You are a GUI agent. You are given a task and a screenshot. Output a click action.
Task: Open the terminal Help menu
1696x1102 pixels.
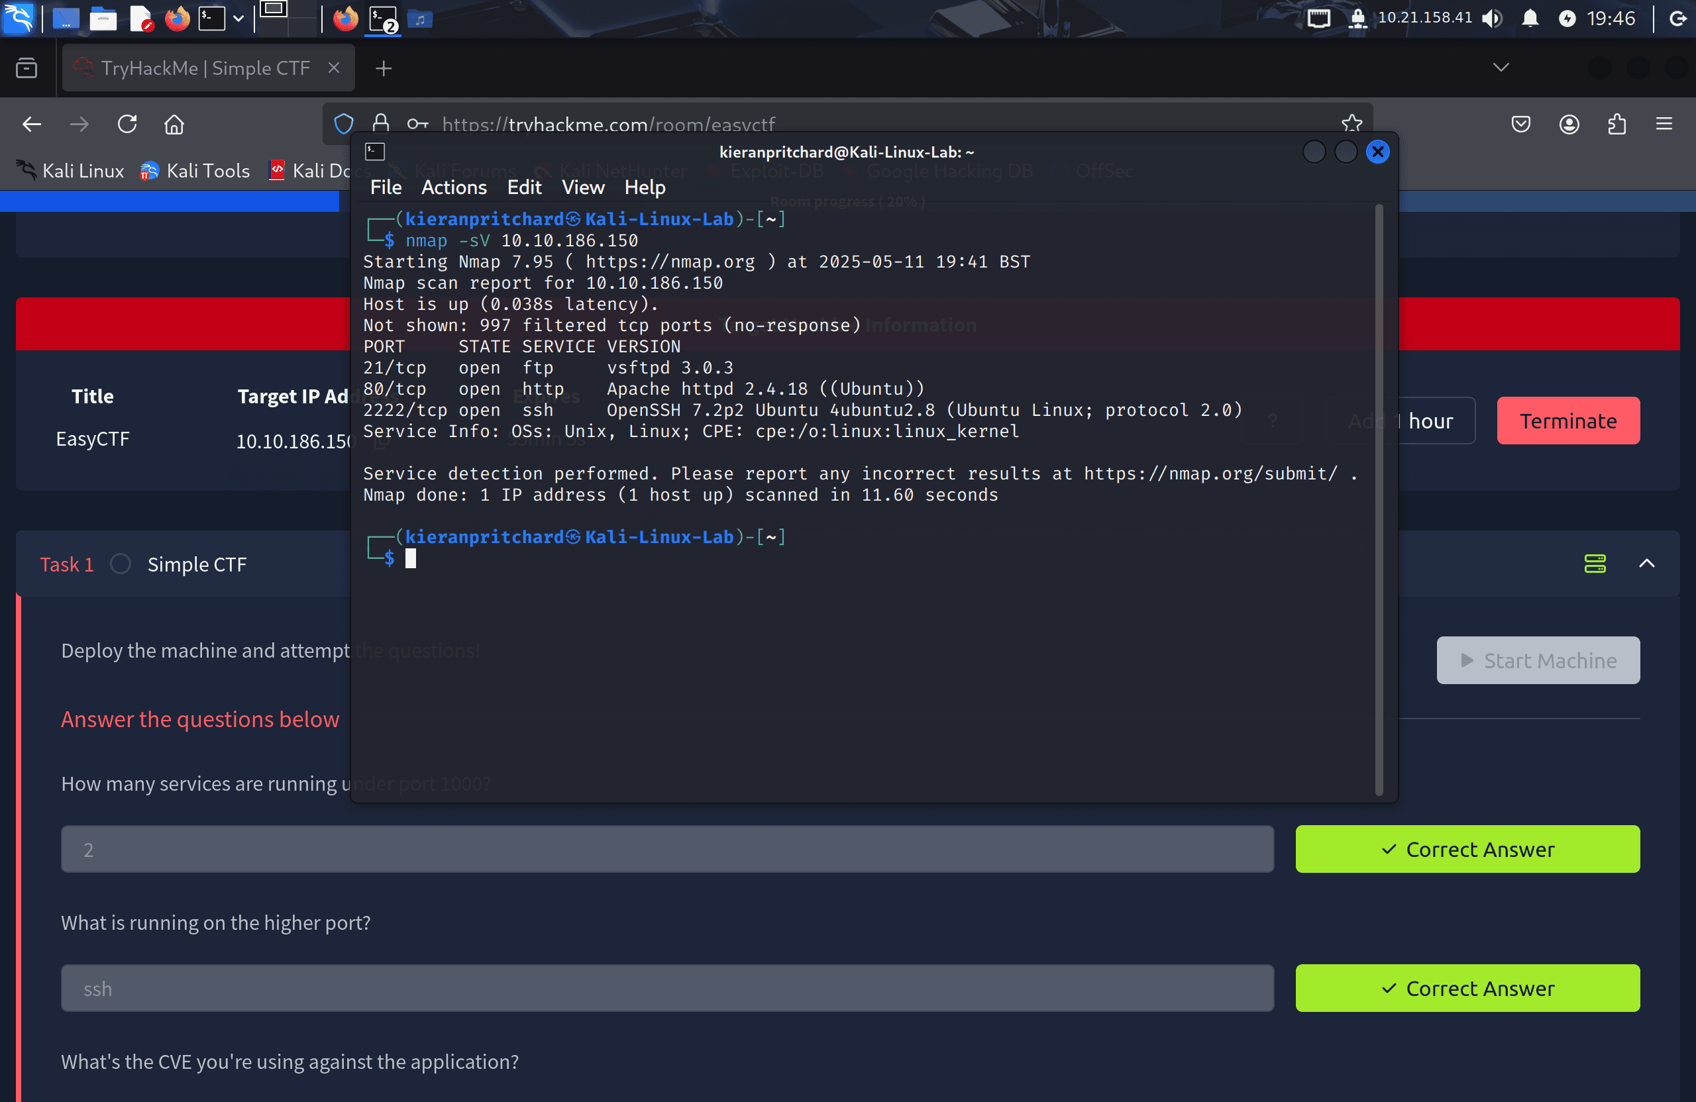(645, 187)
